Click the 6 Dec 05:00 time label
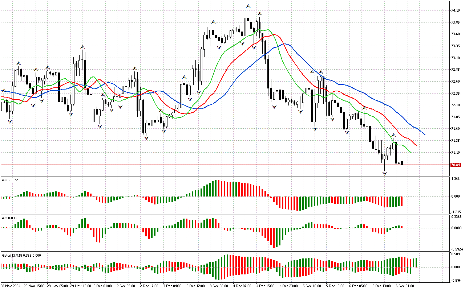The height and width of the screenshot is (290, 465). (359, 286)
